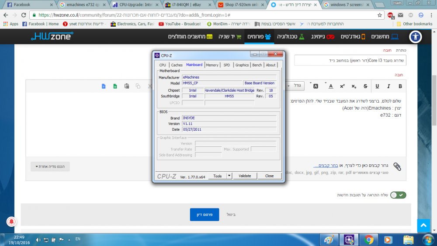437x246 pixels.
Task: Open the second-hand menu item in the site nav
Action: click(x=230, y=37)
